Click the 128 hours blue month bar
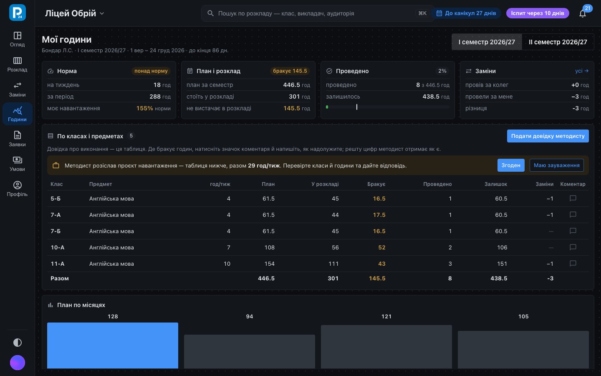601x376 pixels. pos(113,346)
